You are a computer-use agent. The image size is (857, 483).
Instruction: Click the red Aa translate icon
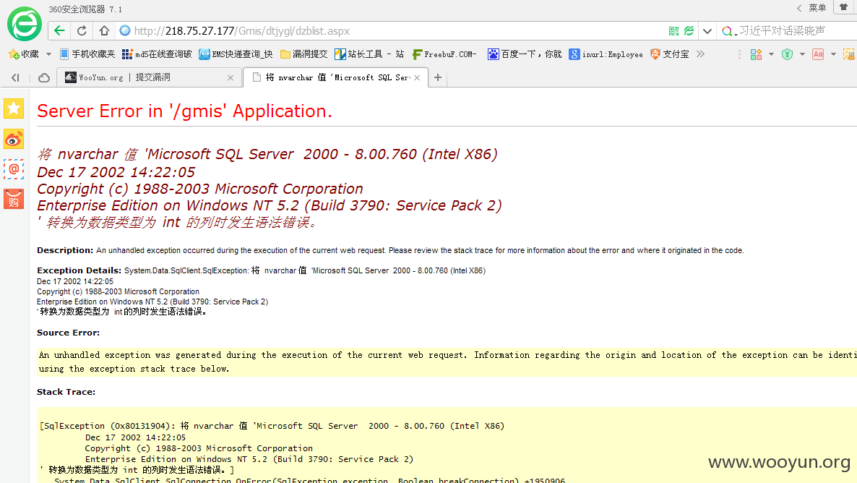pos(818,54)
